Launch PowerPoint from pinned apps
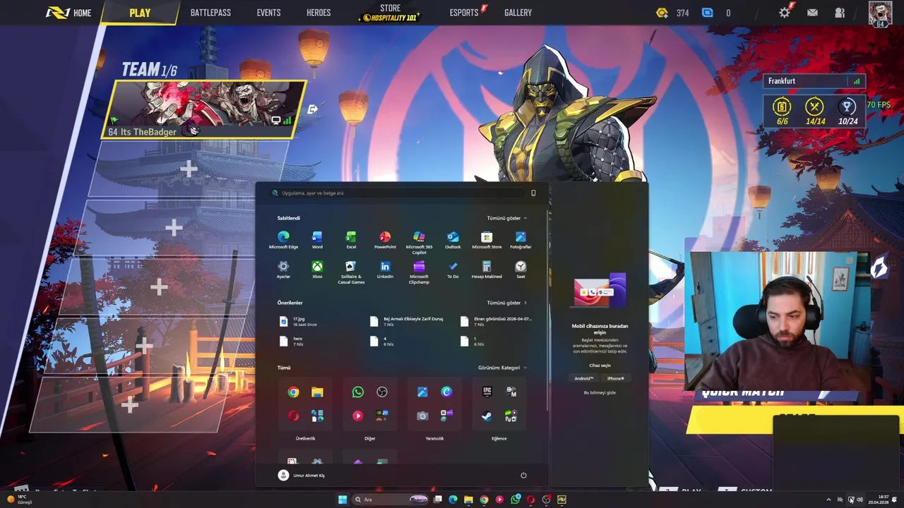This screenshot has width=904, height=508. click(385, 240)
